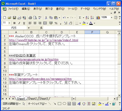Click the Print icon
Viewport: 122px width, 111px height.
coord(30,18)
